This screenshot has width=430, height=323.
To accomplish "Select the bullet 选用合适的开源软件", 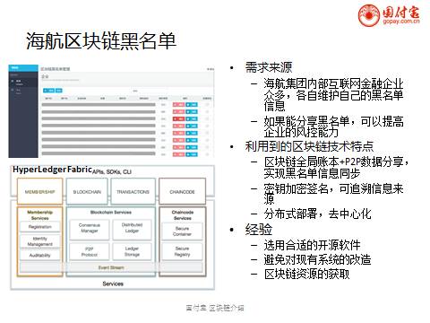I will (312, 245).
